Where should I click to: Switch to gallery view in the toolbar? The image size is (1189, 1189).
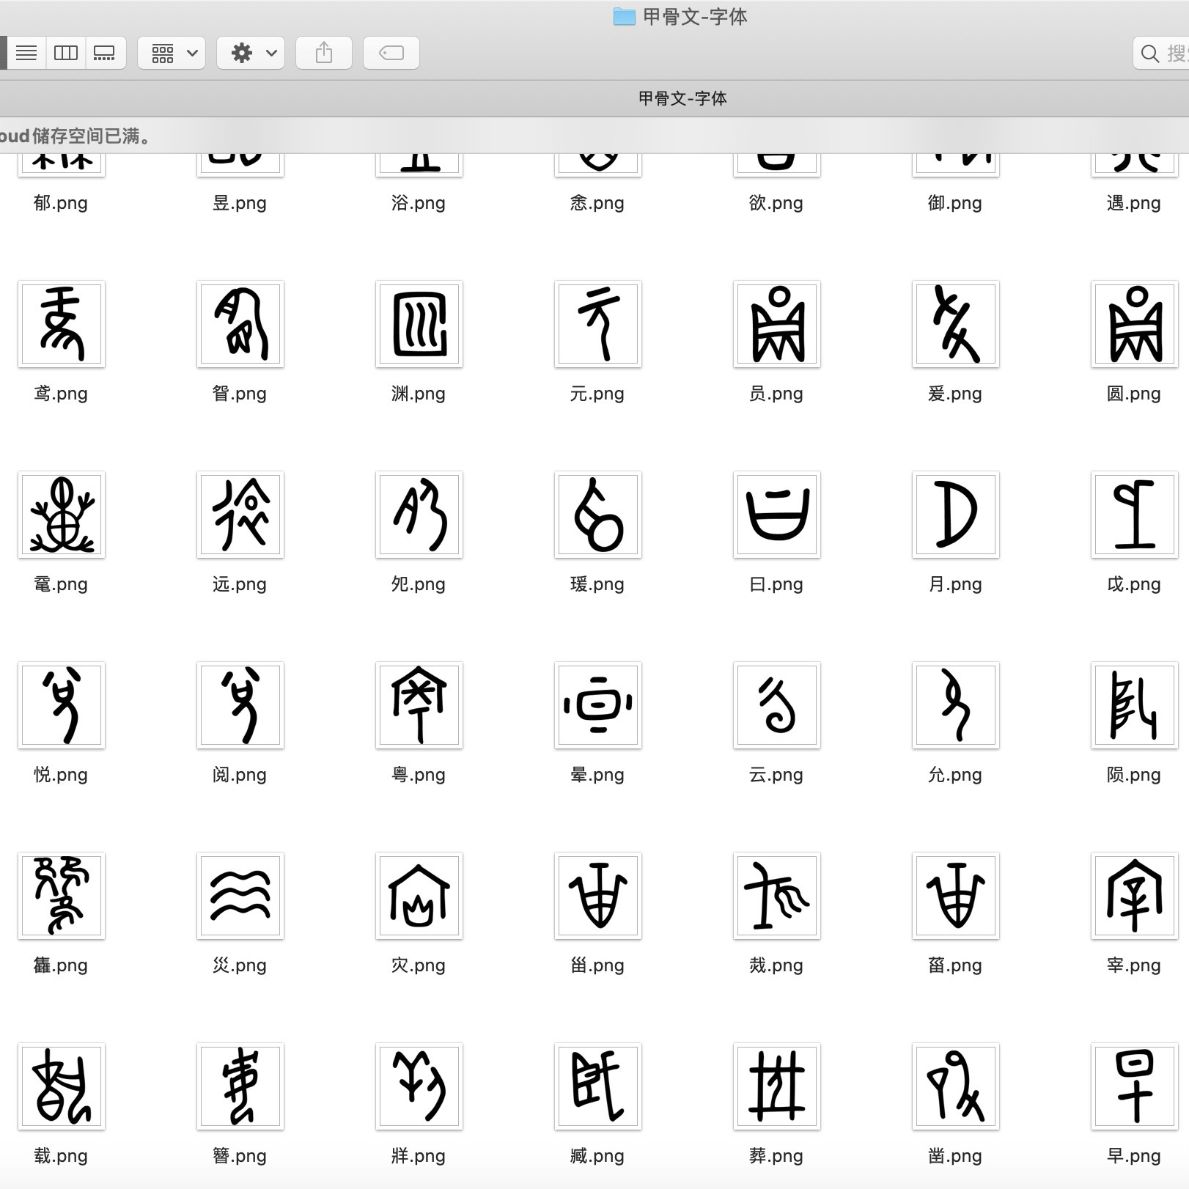click(x=105, y=52)
